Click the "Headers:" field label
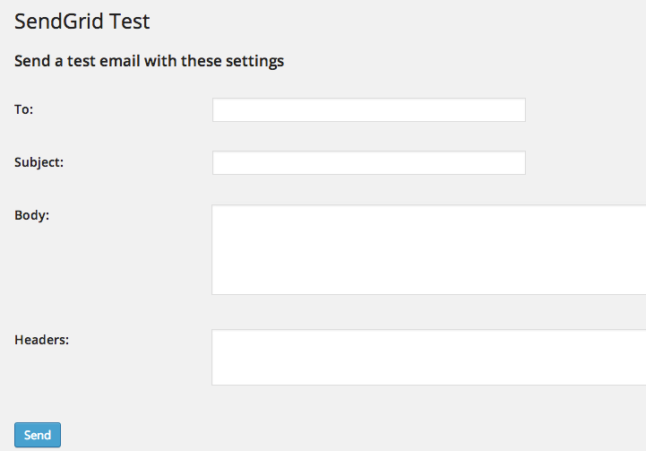This screenshot has width=646, height=451. (42, 340)
